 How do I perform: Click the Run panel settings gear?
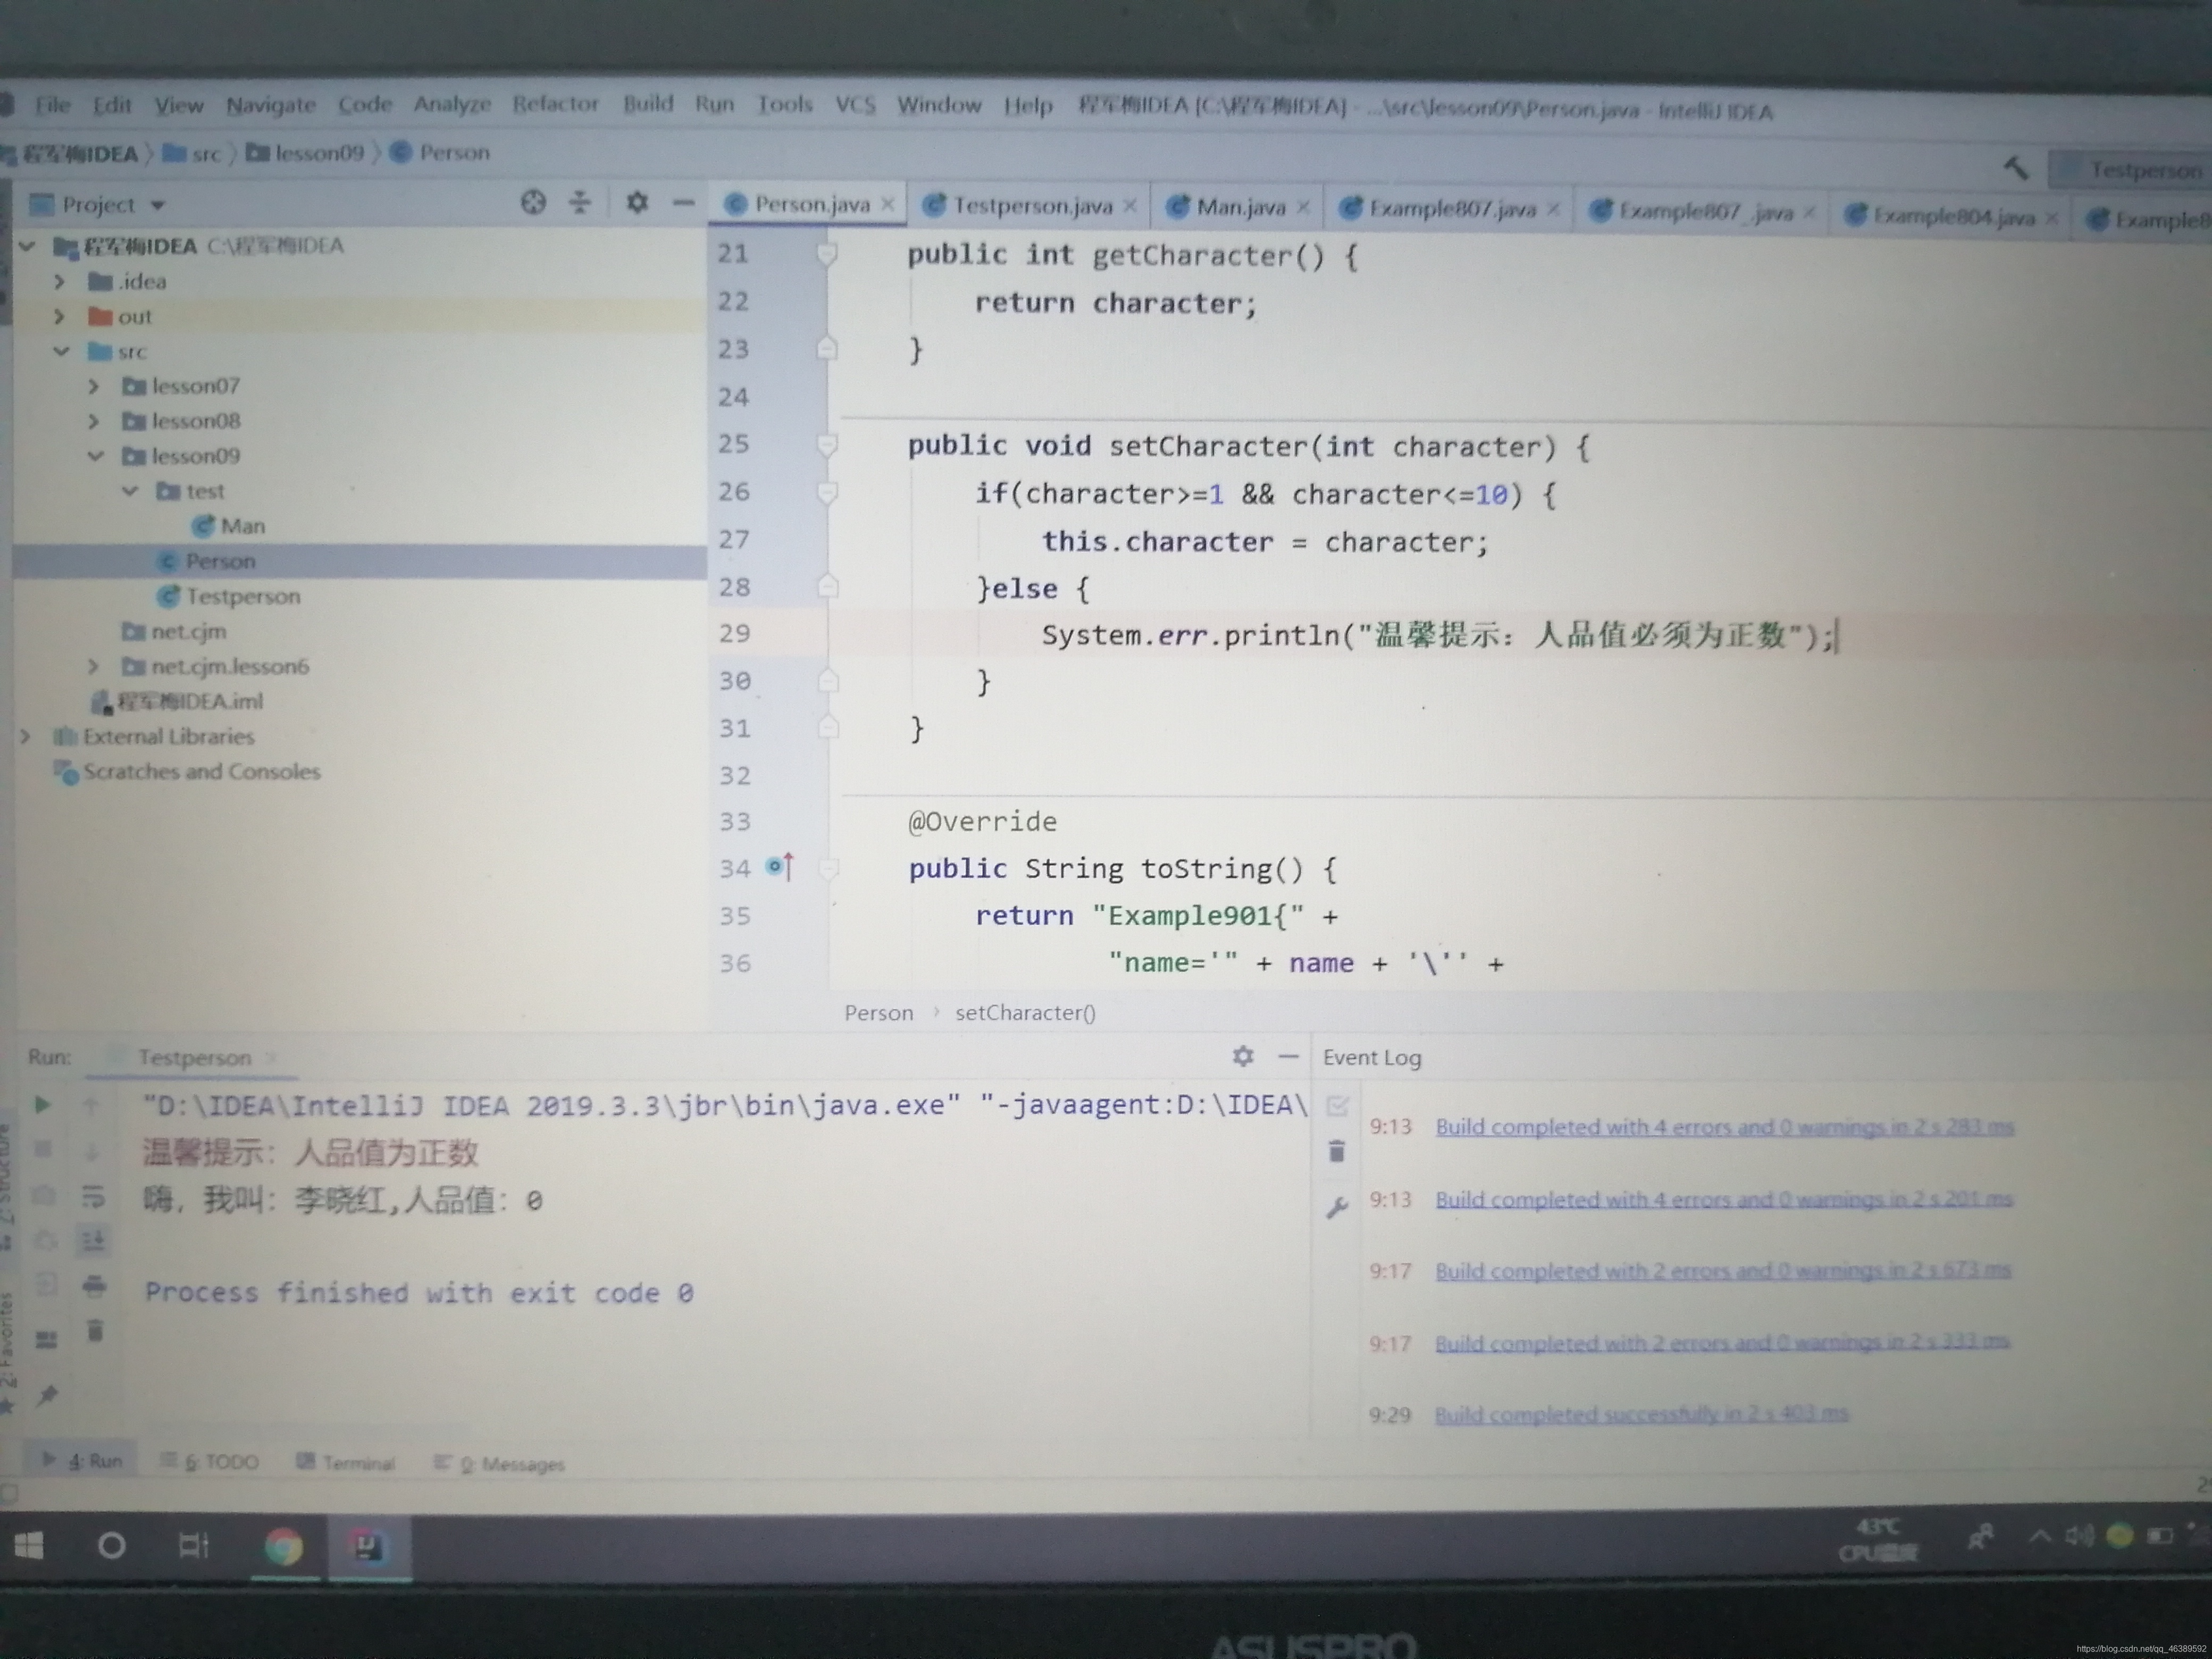(1242, 1056)
